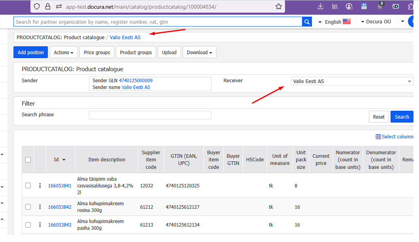Click the Upload button
This screenshot has height=242, width=419.
169,53
